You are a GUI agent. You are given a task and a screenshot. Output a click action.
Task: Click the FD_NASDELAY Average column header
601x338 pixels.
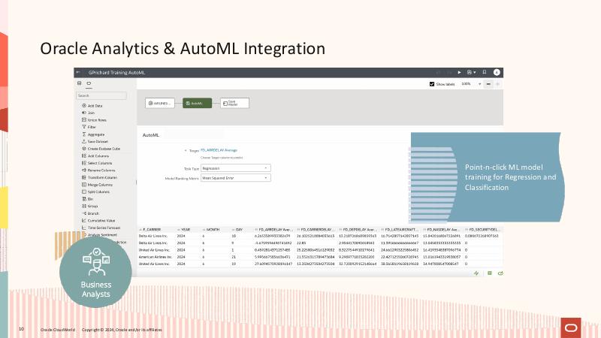tap(442, 230)
